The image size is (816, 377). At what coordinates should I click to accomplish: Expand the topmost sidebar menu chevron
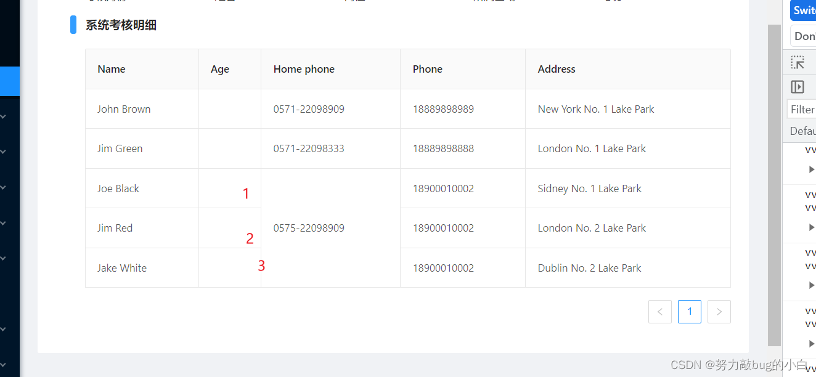point(3,116)
